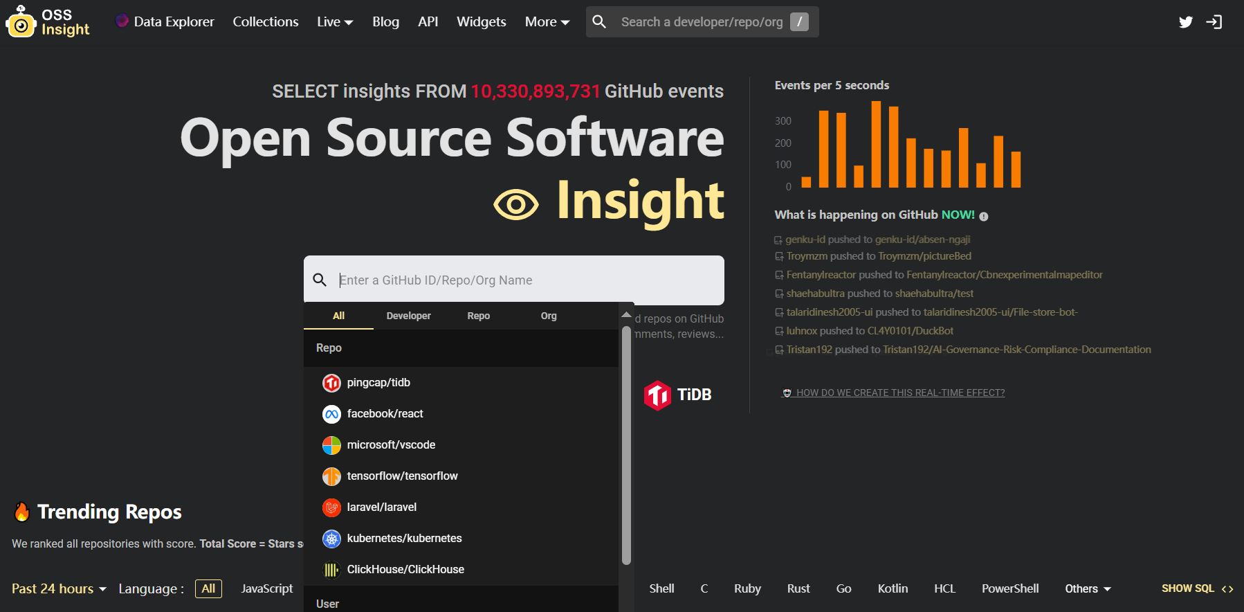Viewport: 1244px width, 612px height.
Task: Switch to the Org search tab
Action: point(549,316)
